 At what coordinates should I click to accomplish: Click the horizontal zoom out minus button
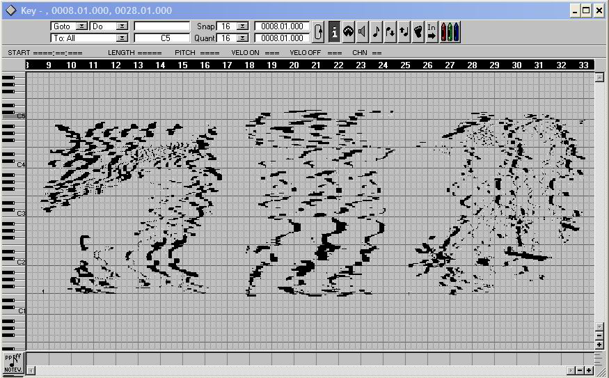580,370
